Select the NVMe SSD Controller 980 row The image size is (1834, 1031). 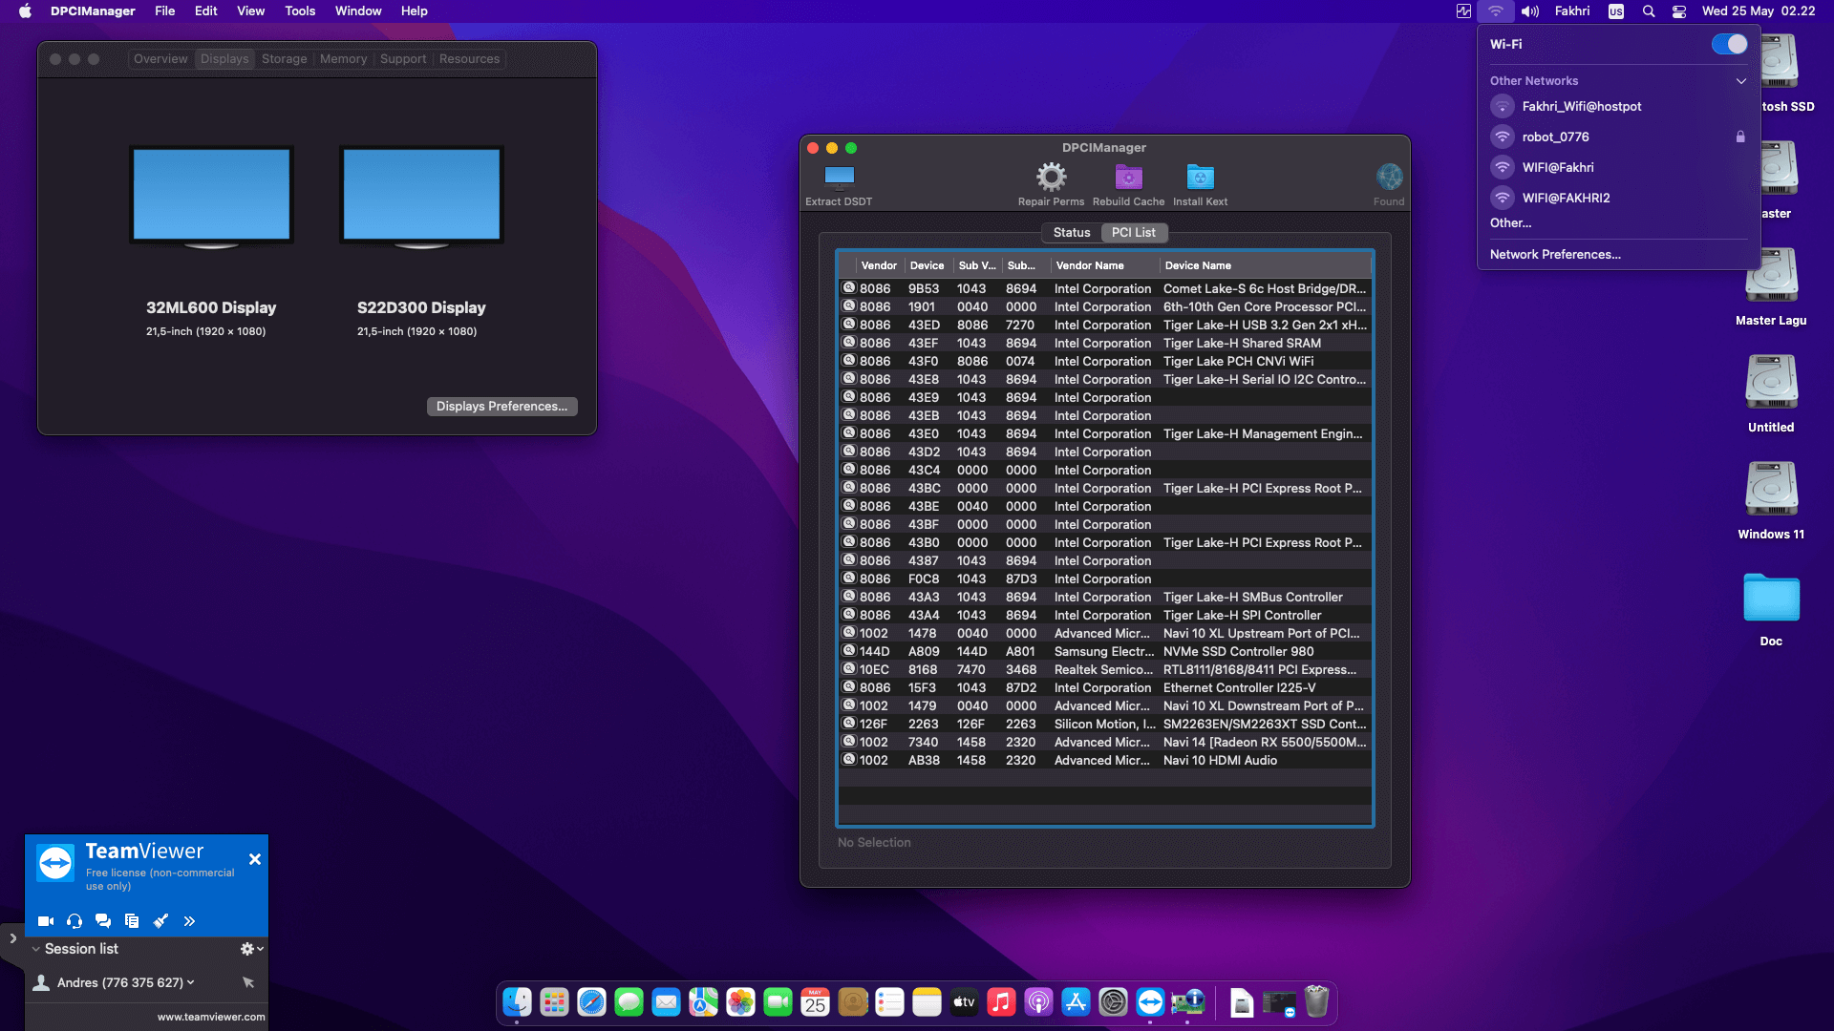tap(1105, 651)
